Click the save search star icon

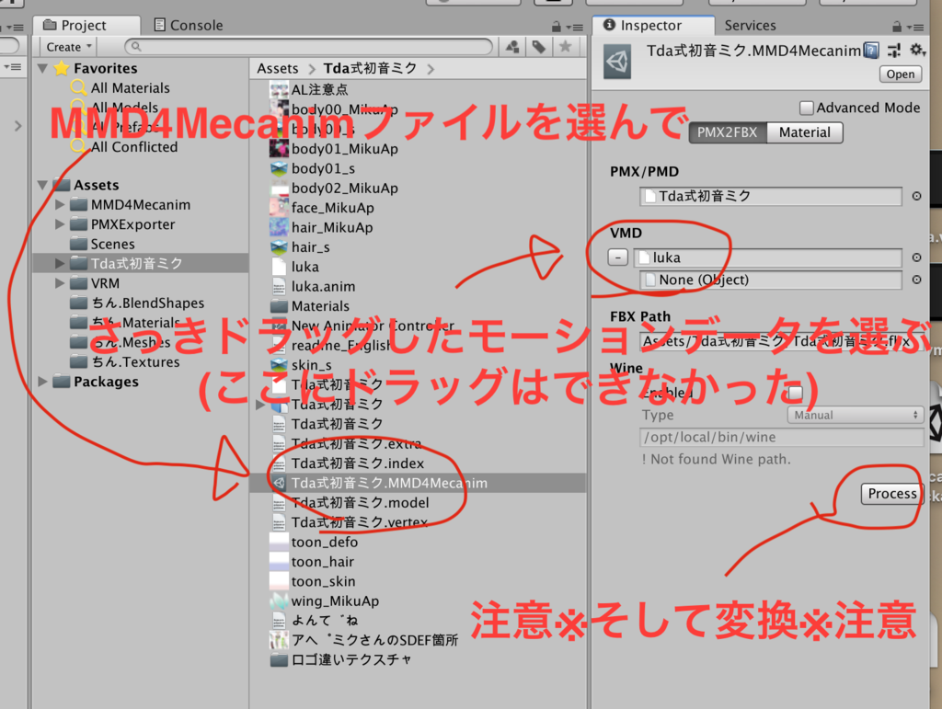566,46
